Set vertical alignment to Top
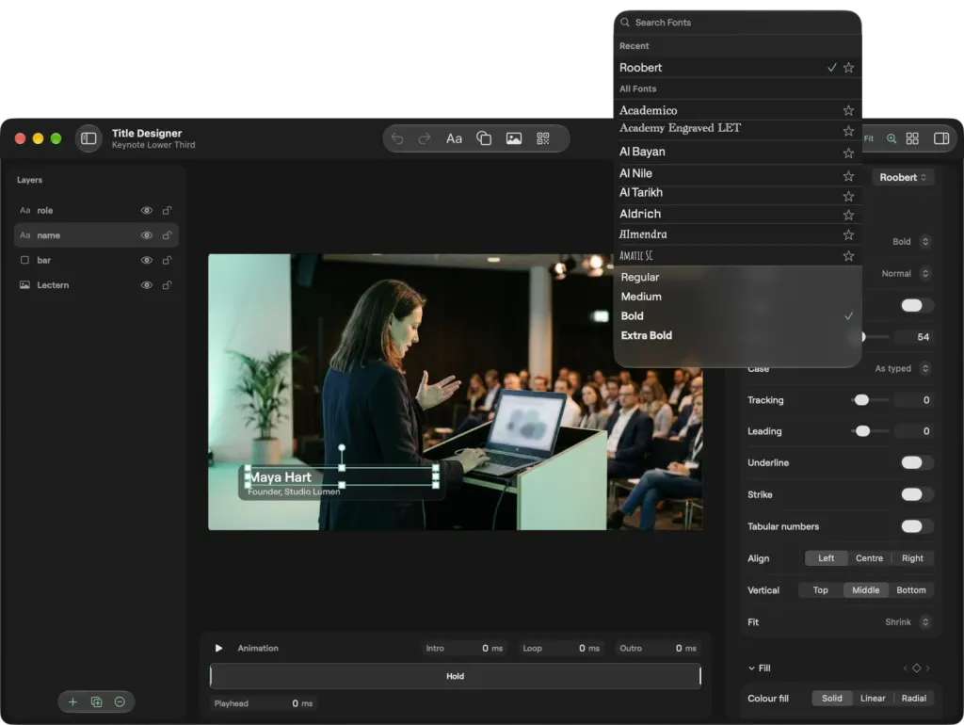Viewport: 964px width, 725px height. point(820,589)
